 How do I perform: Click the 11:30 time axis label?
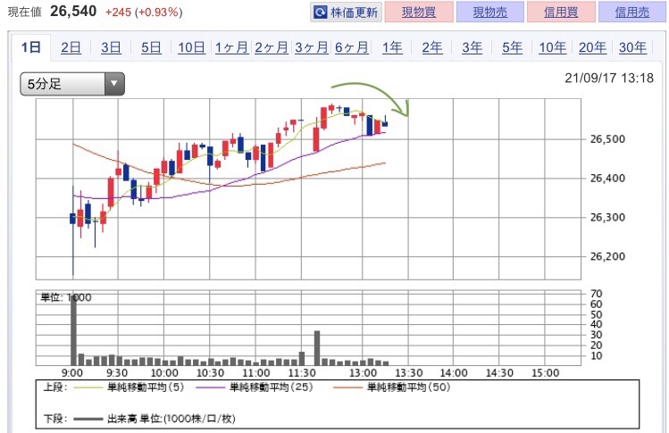pyautogui.click(x=302, y=373)
